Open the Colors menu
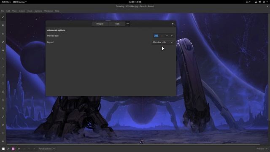 (x=22, y=11)
